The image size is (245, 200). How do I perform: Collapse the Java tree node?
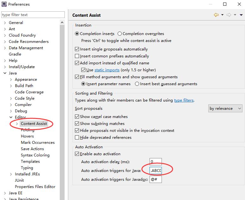click(x=5, y=73)
